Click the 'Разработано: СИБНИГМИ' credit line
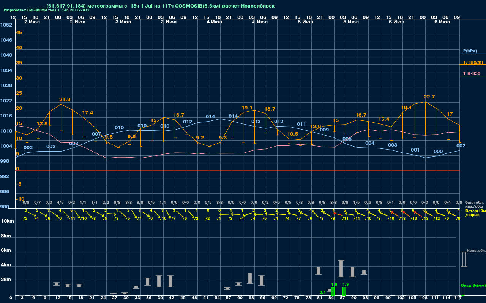This screenshot has height=303, width=486. point(46,10)
